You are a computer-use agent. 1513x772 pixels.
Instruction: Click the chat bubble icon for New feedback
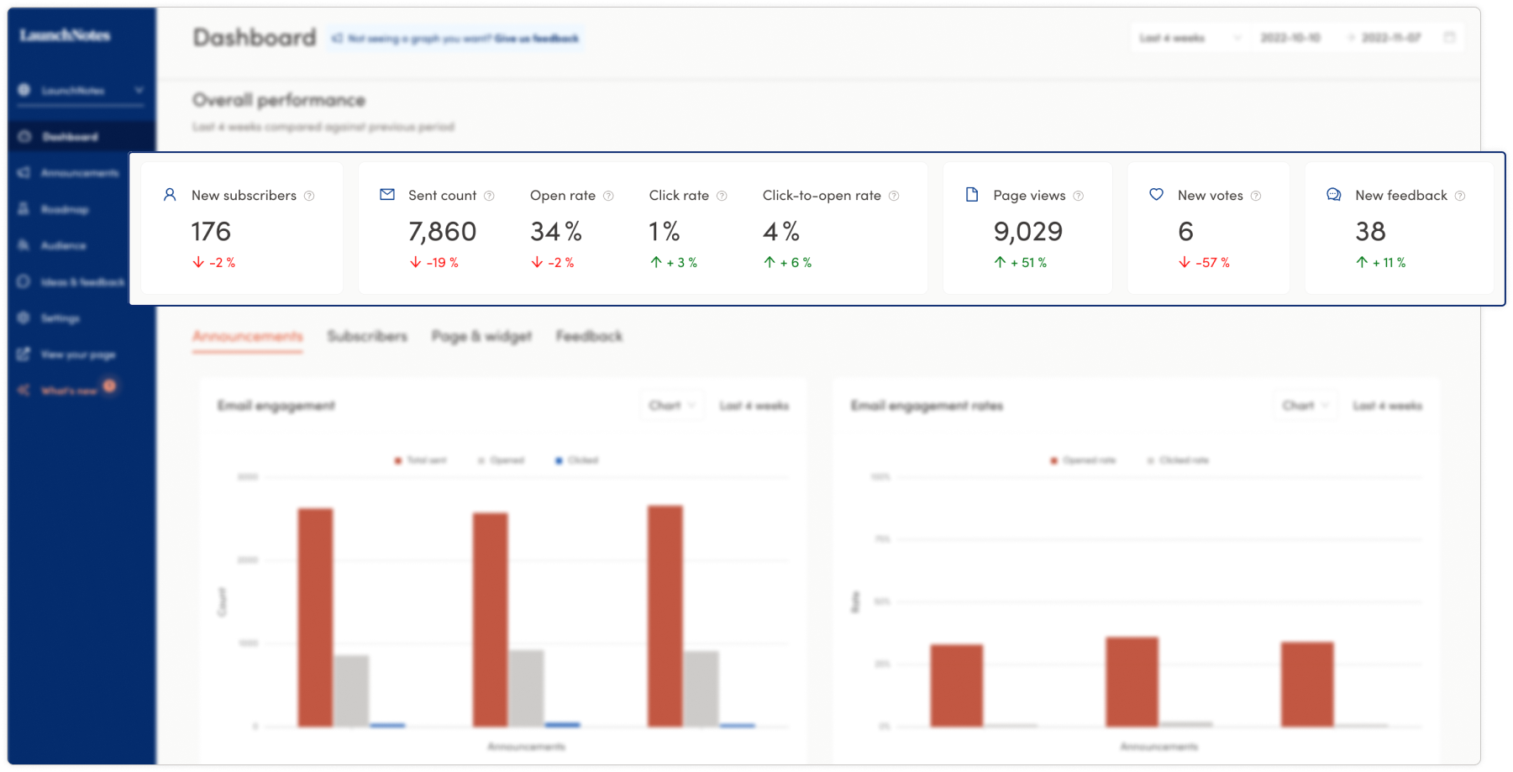pos(1333,195)
